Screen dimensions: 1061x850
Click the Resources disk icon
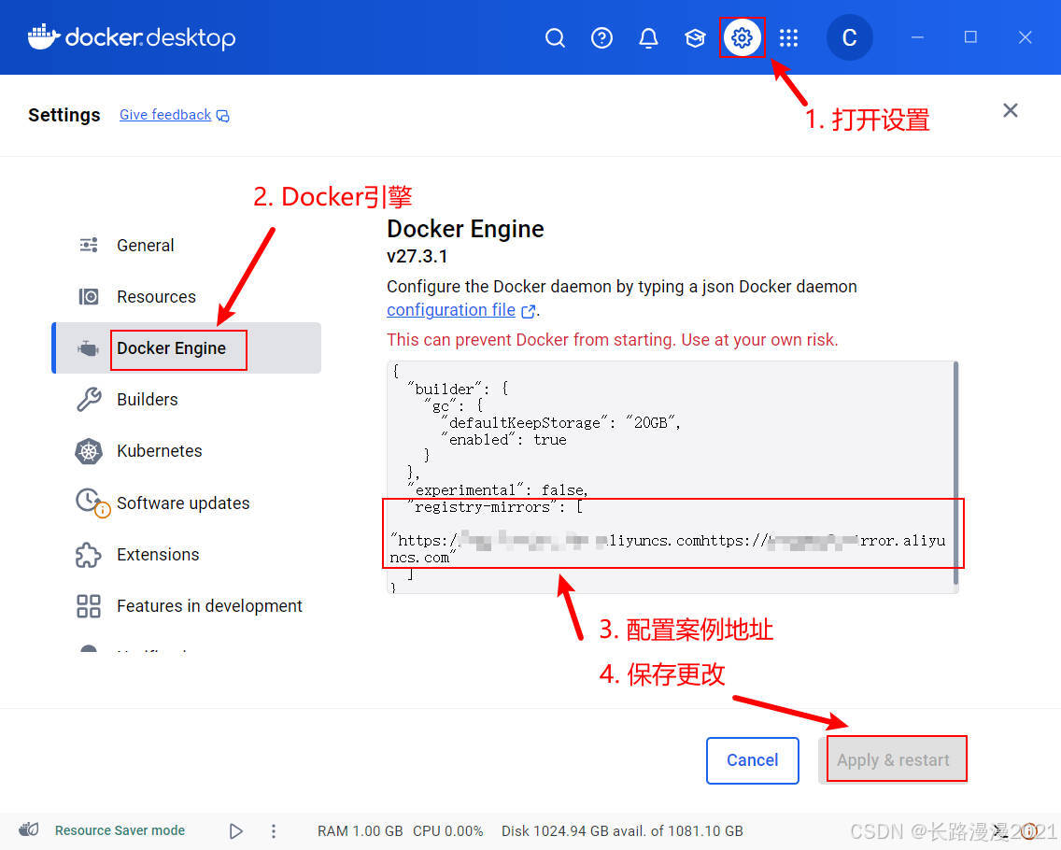[x=89, y=296]
